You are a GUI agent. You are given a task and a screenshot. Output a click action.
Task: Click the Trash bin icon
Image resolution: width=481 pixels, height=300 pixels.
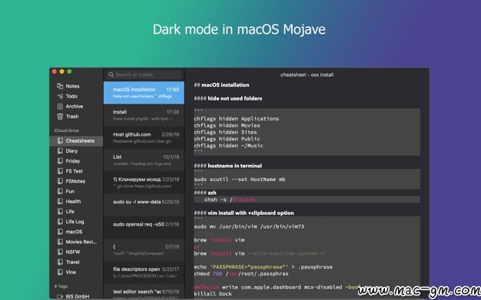tap(60, 117)
